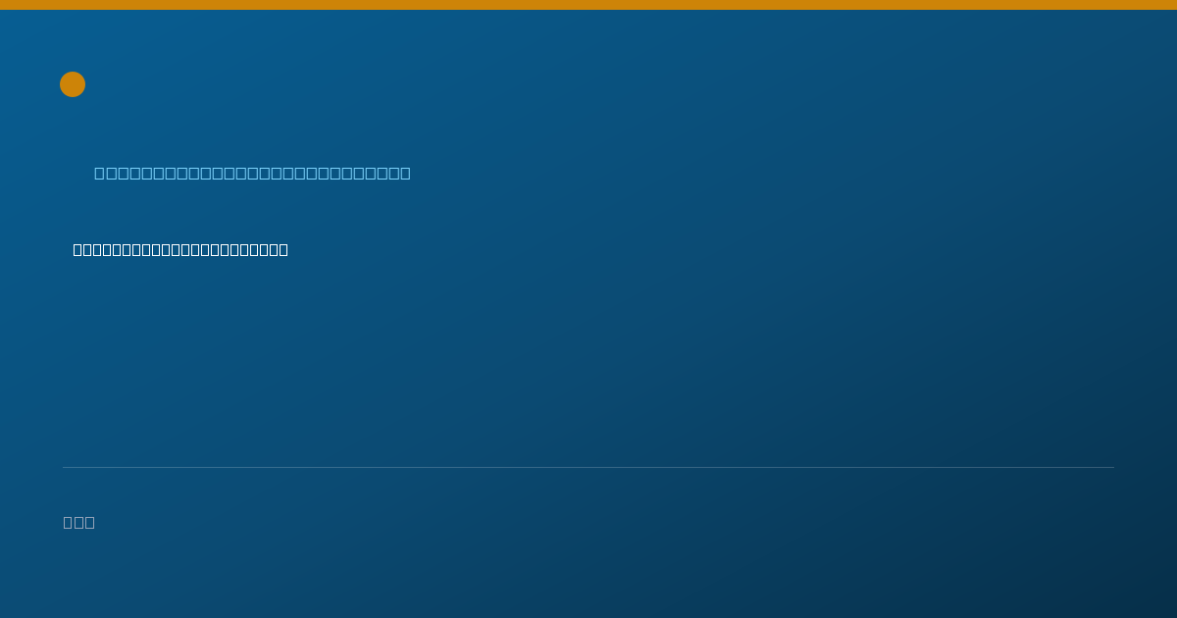The width and height of the screenshot is (1177, 618).
Task: Click the orange accent bar at top
Action: tap(588, 5)
